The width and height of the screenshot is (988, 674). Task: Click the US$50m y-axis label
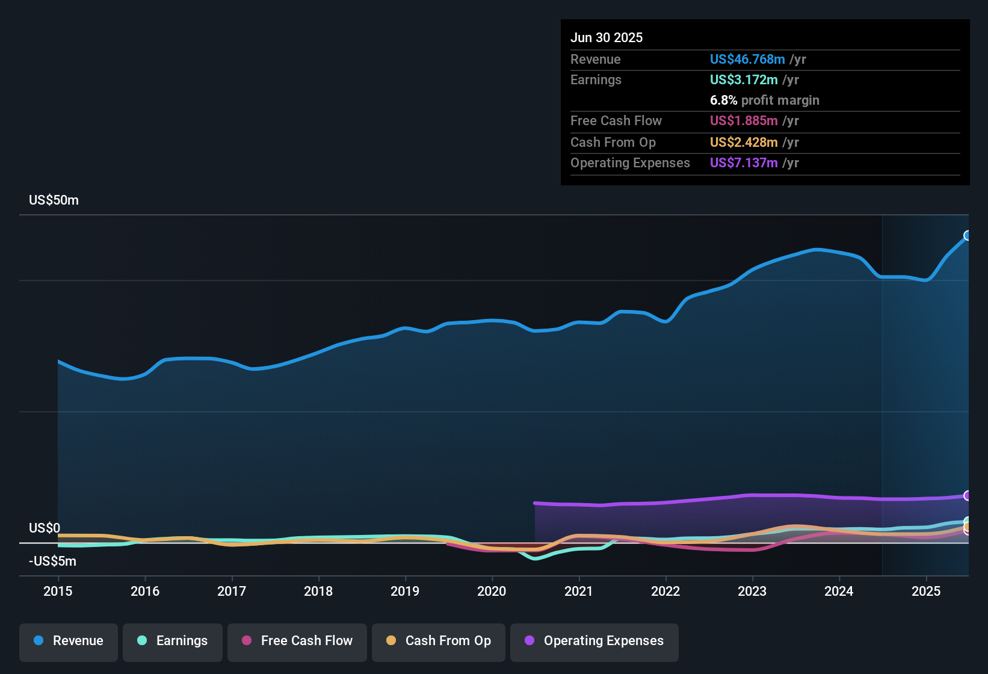click(x=54, y=200)
